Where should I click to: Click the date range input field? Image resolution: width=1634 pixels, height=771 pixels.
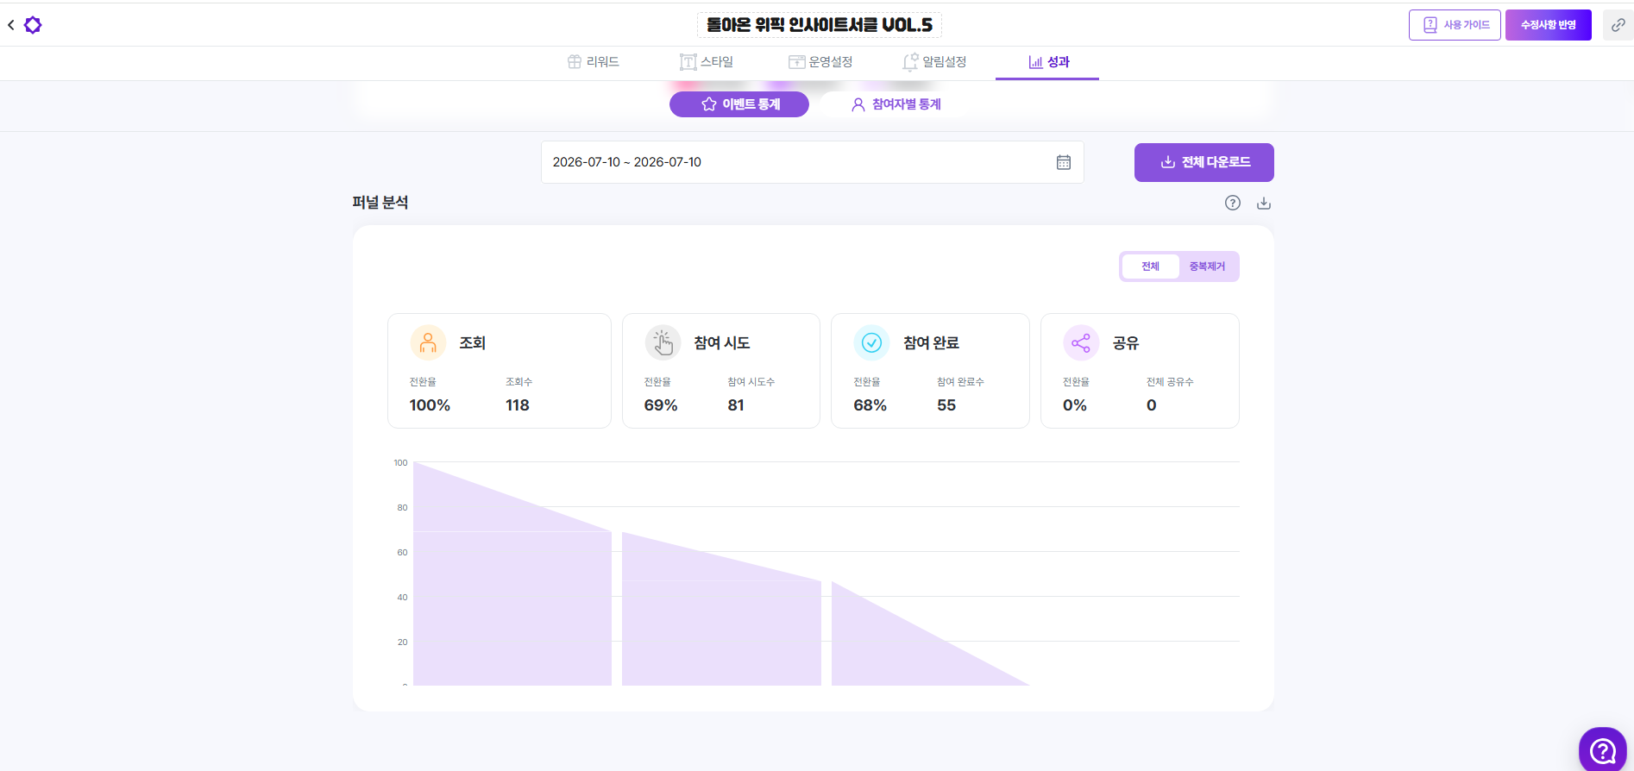pos(813,162)
